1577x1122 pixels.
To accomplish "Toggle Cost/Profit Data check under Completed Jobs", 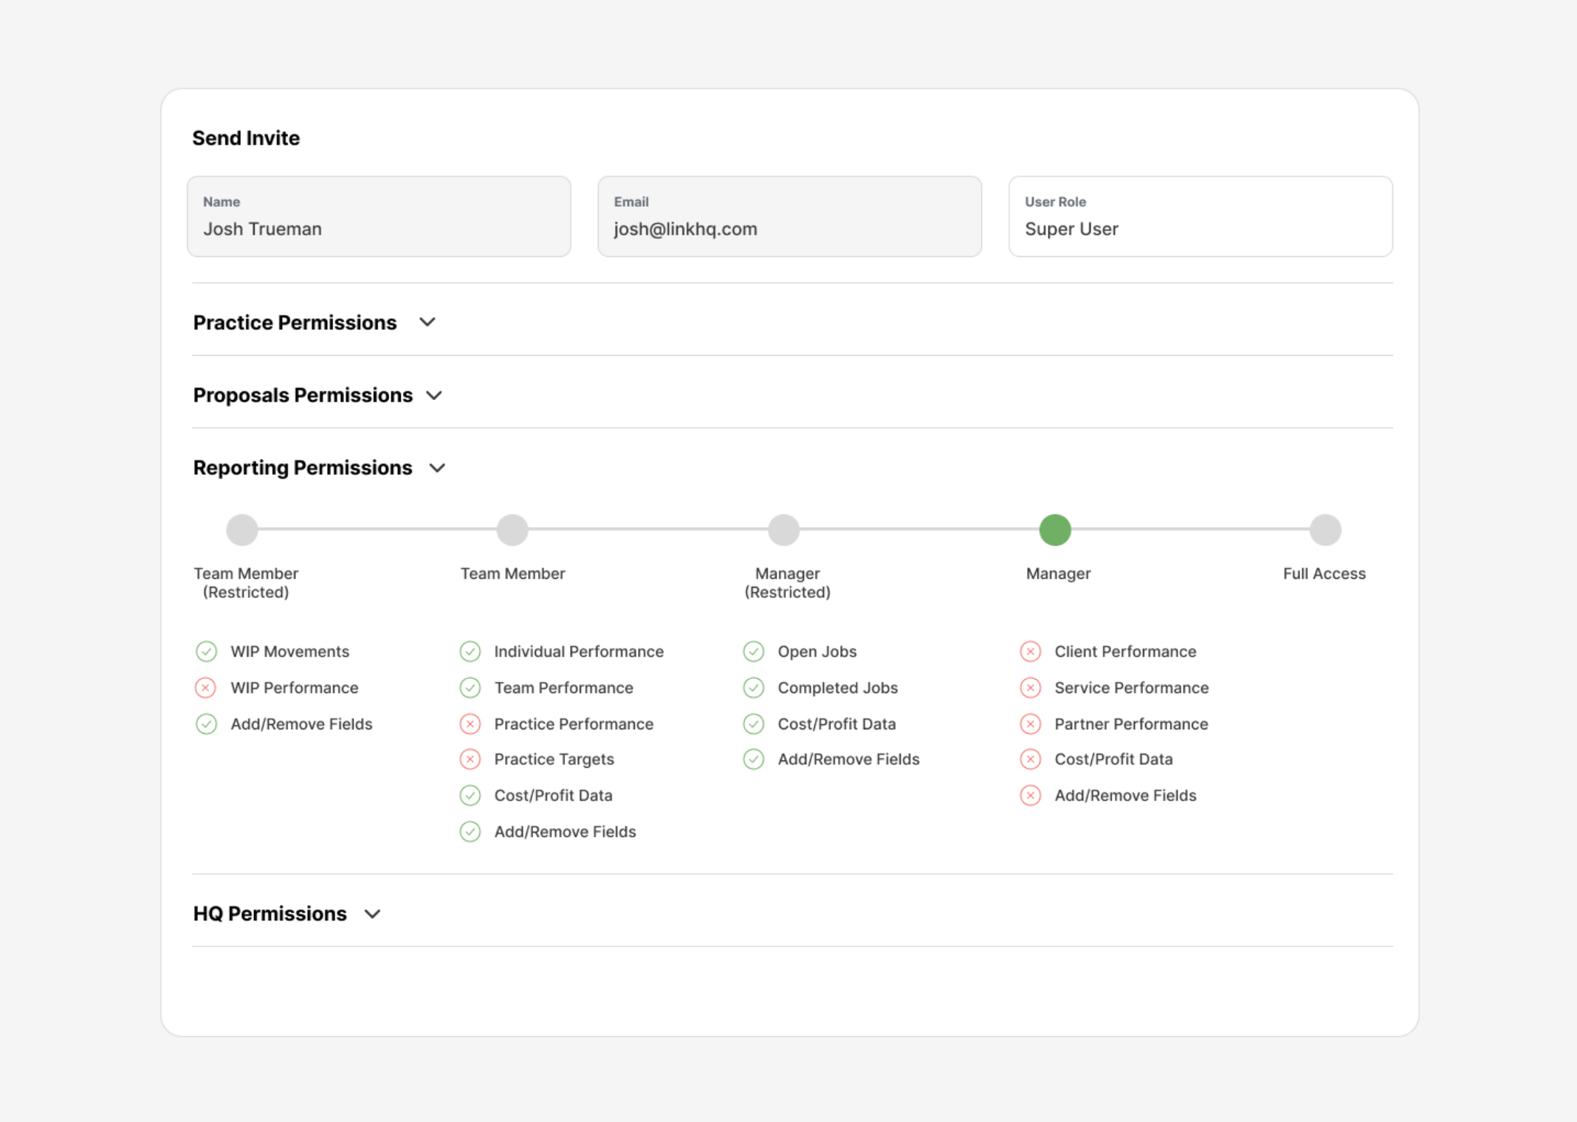I will pyautogui.click(x=754, y=724).
